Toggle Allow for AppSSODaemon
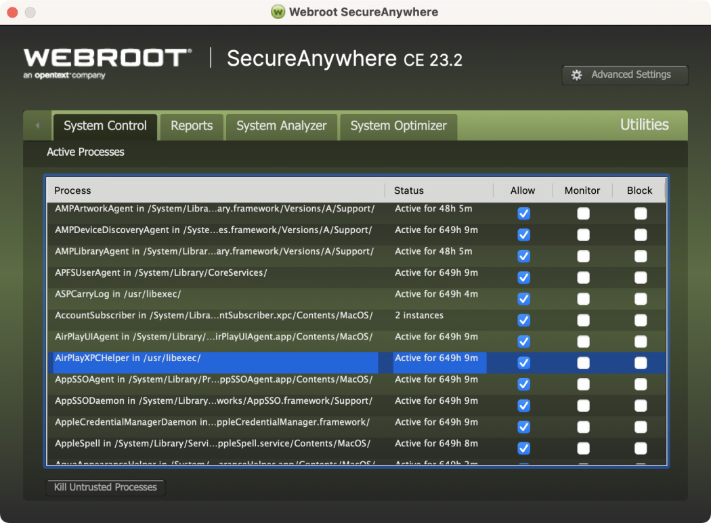This screenshot has height=523, width=711. (523, 406)
